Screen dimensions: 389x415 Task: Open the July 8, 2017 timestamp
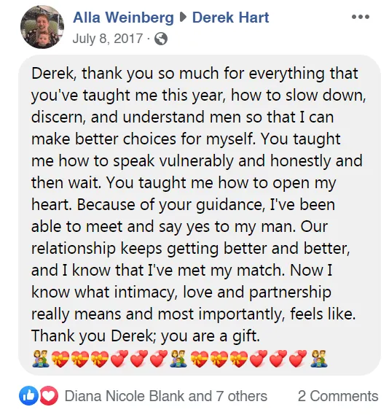pyautogui.click(x=108, y=39)
